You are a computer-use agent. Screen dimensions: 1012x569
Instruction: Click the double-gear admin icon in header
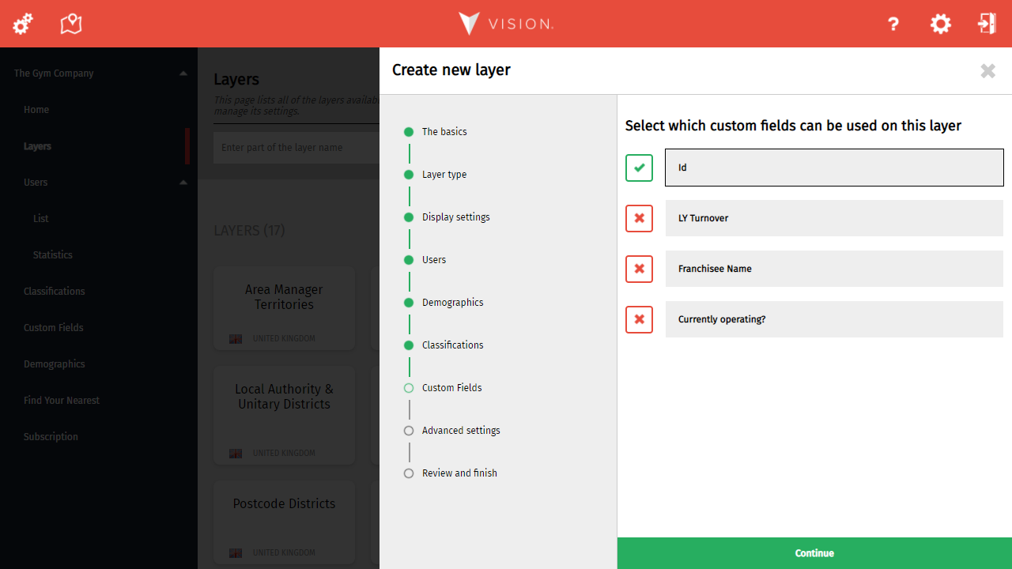[23, 24]
